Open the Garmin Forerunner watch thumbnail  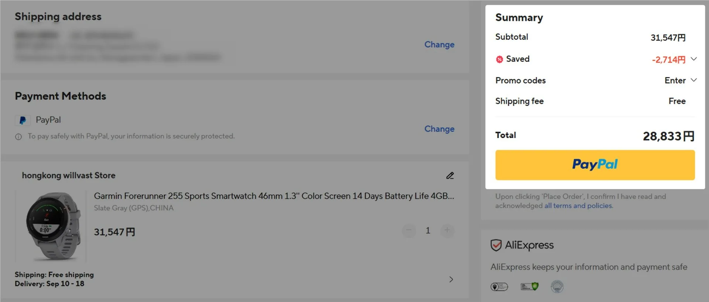tap(51, 226)
